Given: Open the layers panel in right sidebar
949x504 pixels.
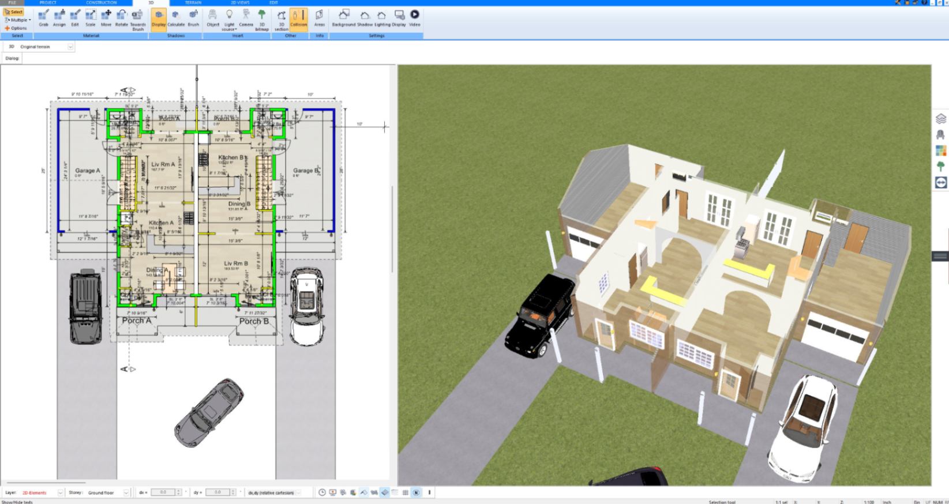Looking at the screenshot, I should click(x=941, y=119).
